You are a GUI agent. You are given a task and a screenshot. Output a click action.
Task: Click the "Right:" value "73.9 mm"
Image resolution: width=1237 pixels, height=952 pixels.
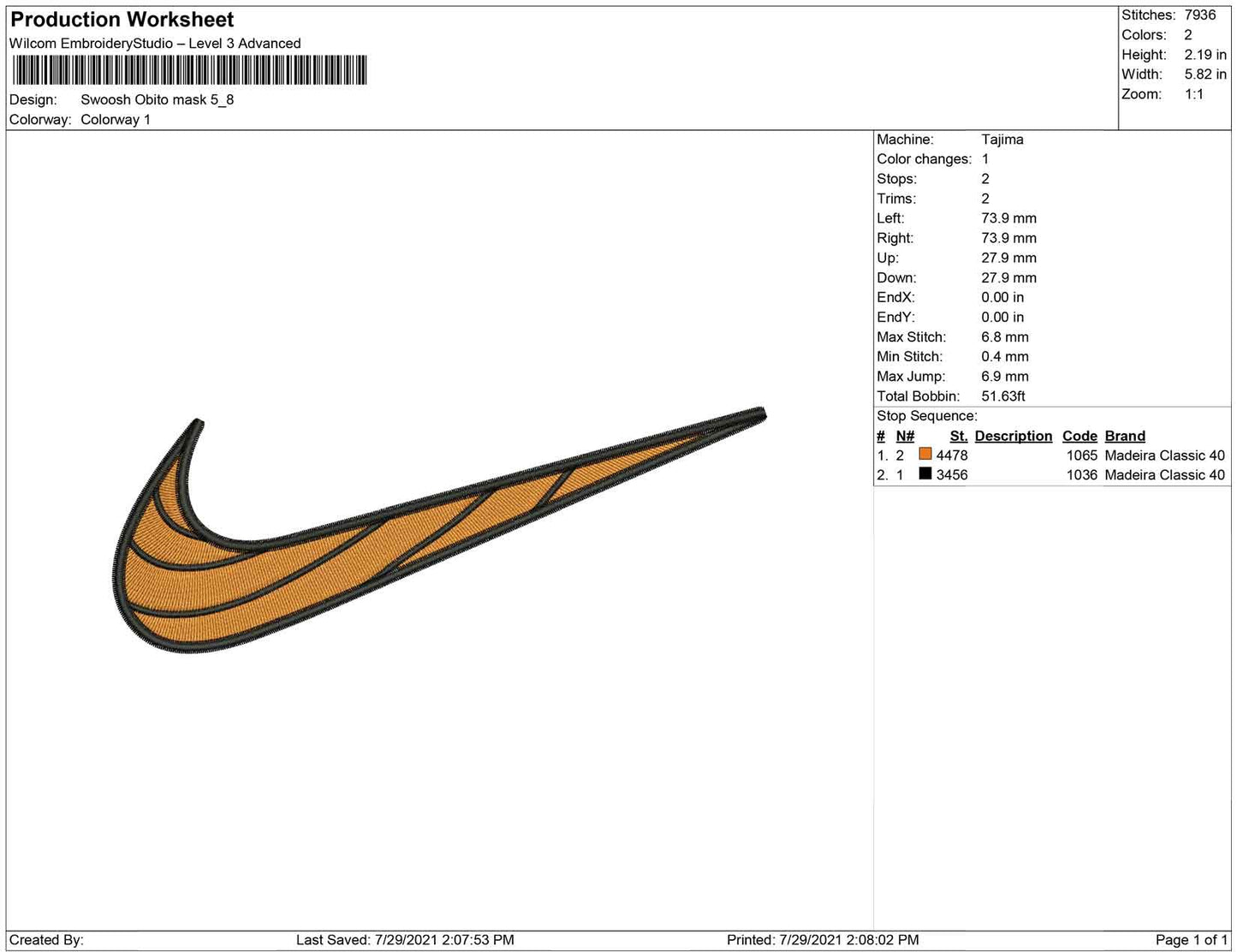[x=1008, y=238]
